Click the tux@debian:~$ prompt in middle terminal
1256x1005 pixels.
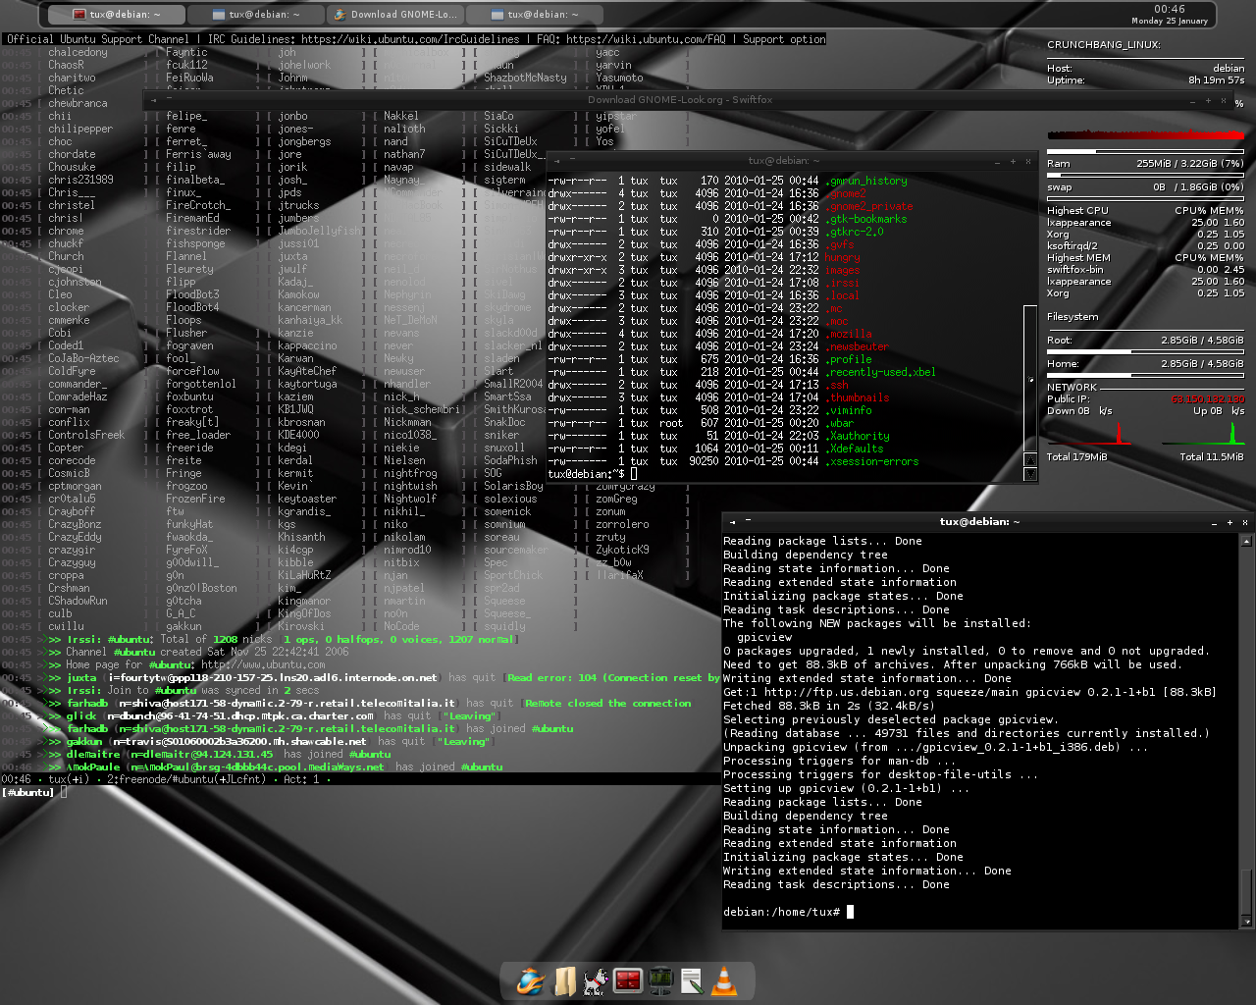tap(587, 474)
